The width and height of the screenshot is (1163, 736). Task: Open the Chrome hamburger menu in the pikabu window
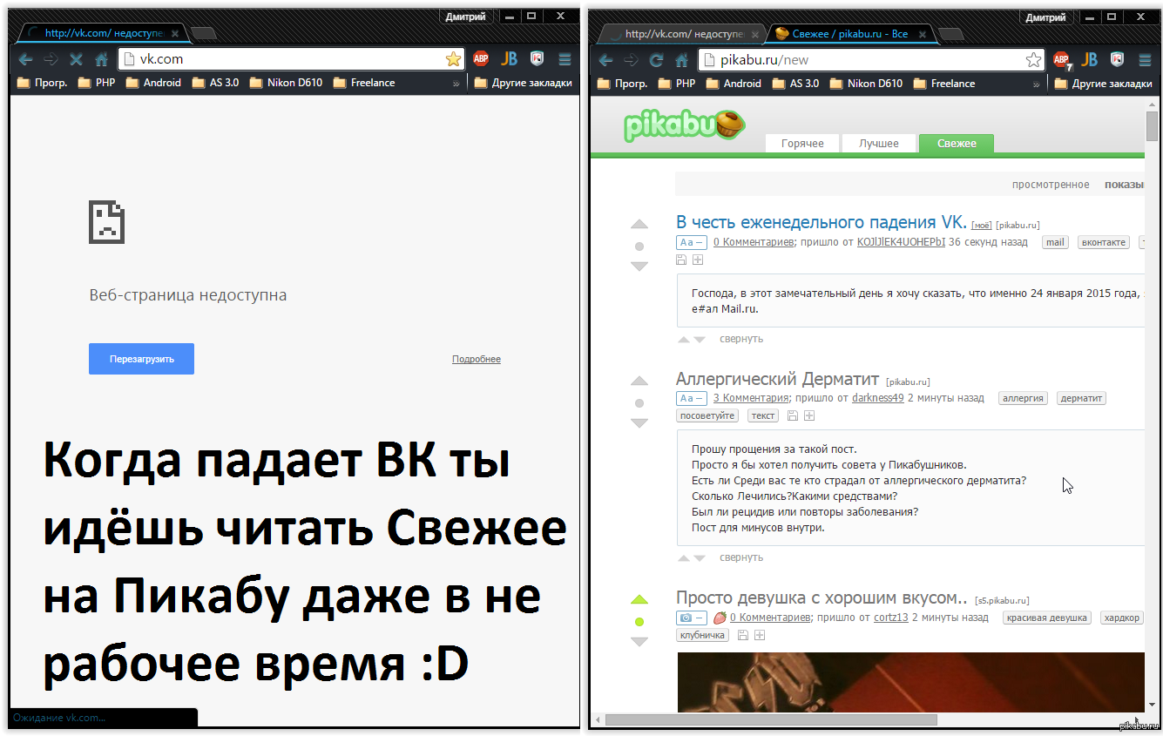point(1144,60)
